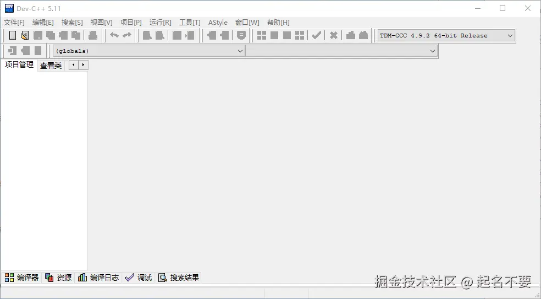Open the 调试 bottom tab
Screen dimensions: 541x299
point(139,278)
